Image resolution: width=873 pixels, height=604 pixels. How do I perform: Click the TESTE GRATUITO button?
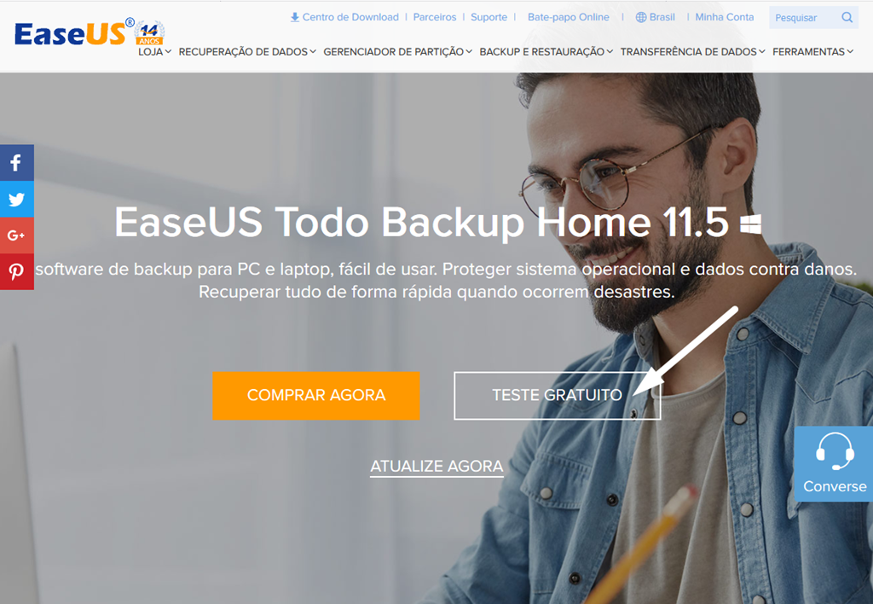[x=558, y=395]
